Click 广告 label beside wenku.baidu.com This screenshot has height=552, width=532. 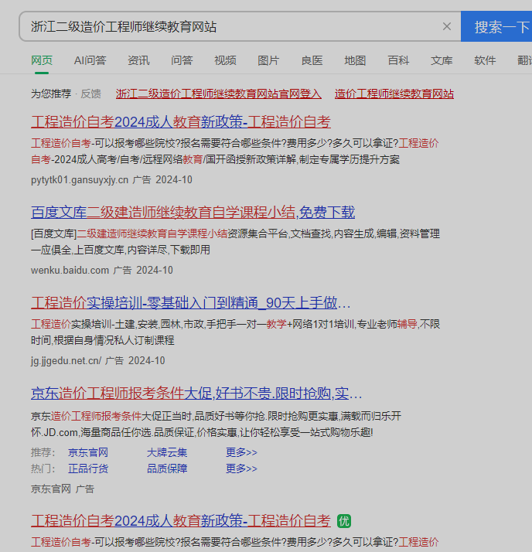(x=122, y=271)
